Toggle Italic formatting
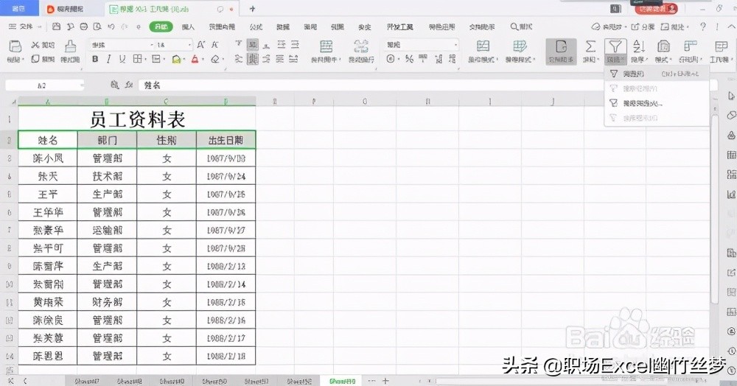The image size is (737, 386). [x=109, y=59]
